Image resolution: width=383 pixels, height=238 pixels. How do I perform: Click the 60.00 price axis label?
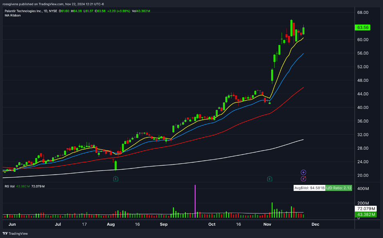pos(363,40)
